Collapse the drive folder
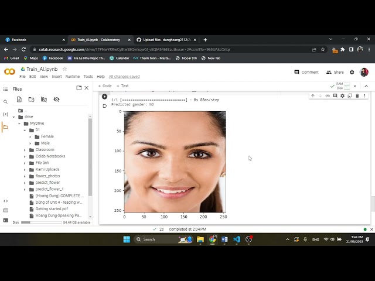375x281 pixels. (x=14, y=117)
